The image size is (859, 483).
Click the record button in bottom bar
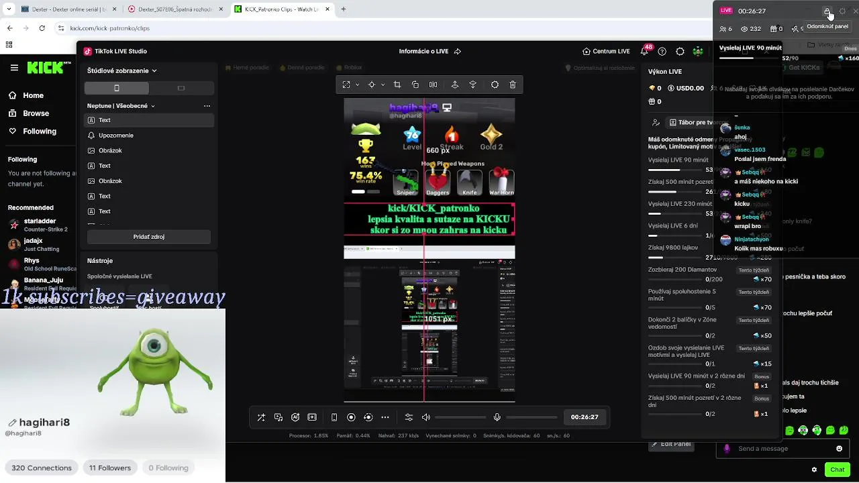click(351, 417)
